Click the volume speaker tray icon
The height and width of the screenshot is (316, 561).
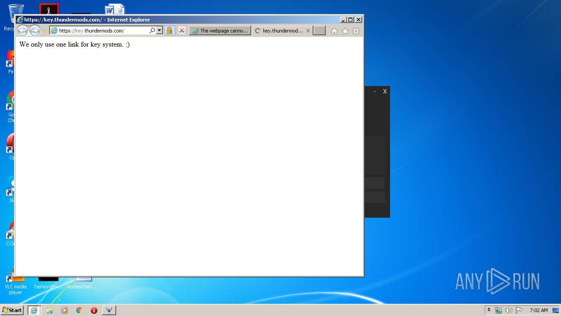click(508, 310)
